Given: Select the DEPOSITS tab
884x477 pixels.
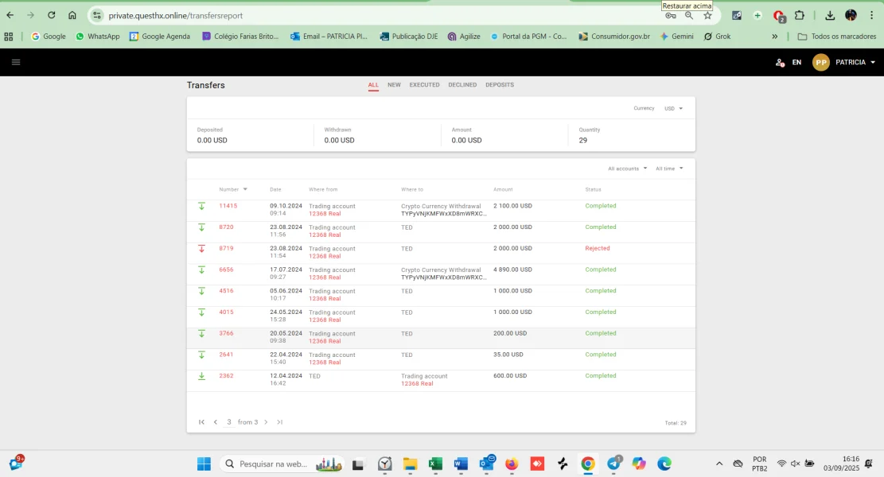Looking at the screenshot, I should 500,84.
